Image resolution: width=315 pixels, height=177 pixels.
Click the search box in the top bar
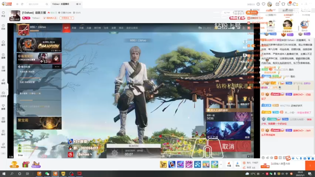click(x=38, y=4)
